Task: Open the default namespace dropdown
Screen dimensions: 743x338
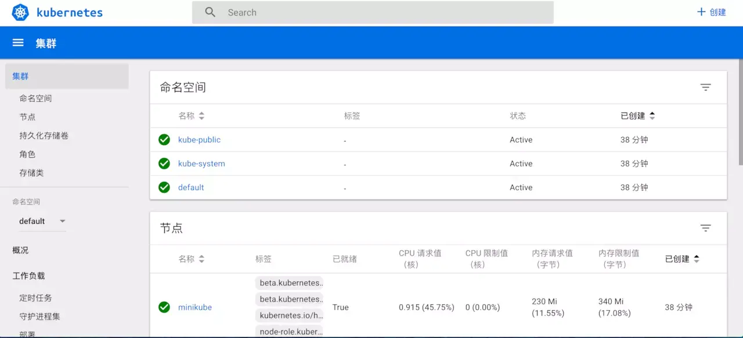Action: 42,221
